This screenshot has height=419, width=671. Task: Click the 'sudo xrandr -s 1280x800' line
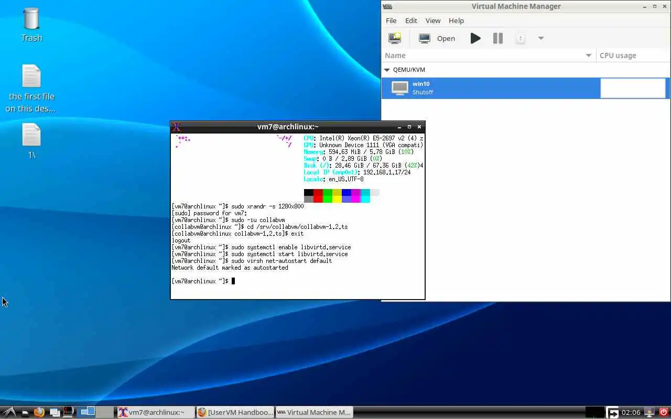point(267,206)
